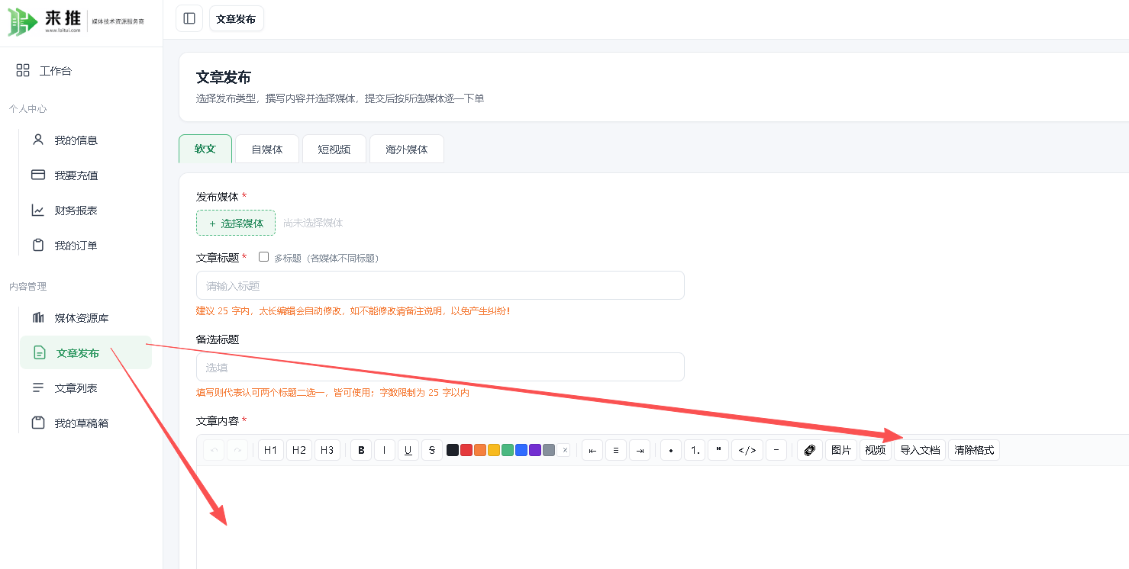Click the 个人中心 section heading
The width and height of the screenshot is (1129, 569).
(x=27, y=109)
